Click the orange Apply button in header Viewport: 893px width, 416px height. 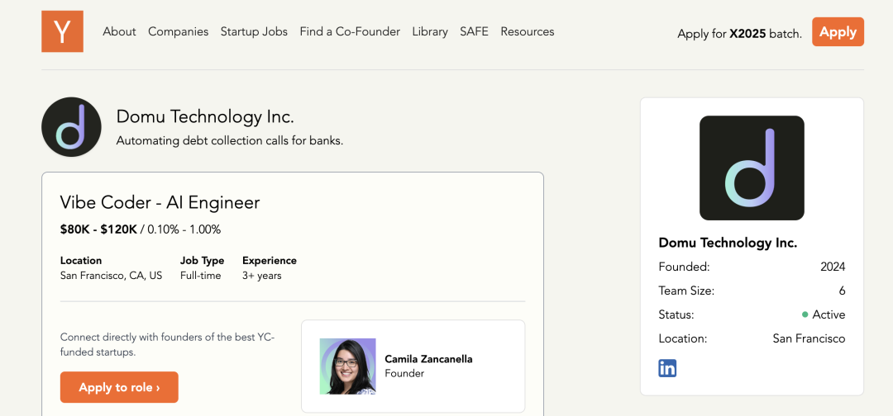pyautogui.click(x=838, y=32)
